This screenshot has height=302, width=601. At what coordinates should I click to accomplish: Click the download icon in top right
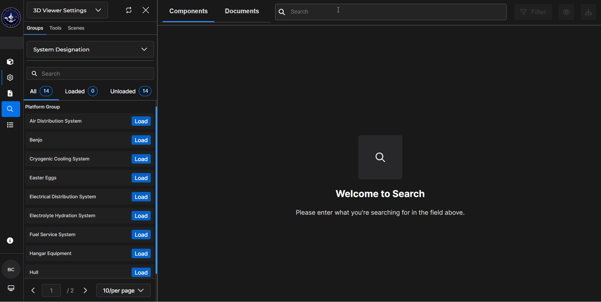click(588, 12)
